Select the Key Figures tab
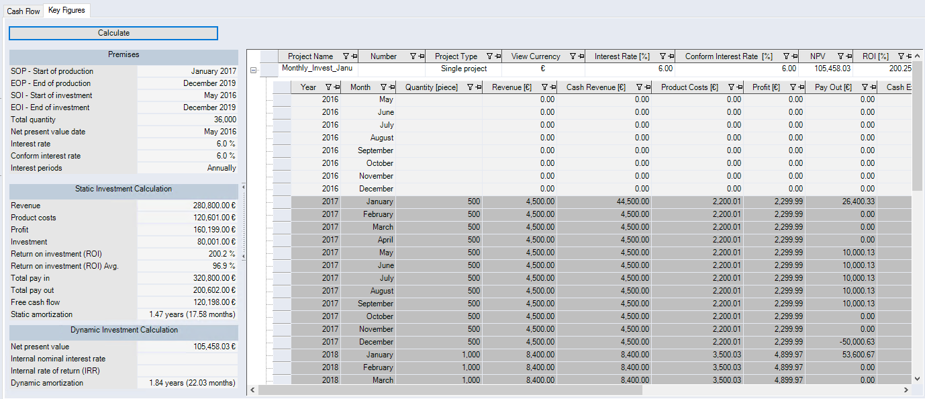925x399 pixels. (66, 11)
